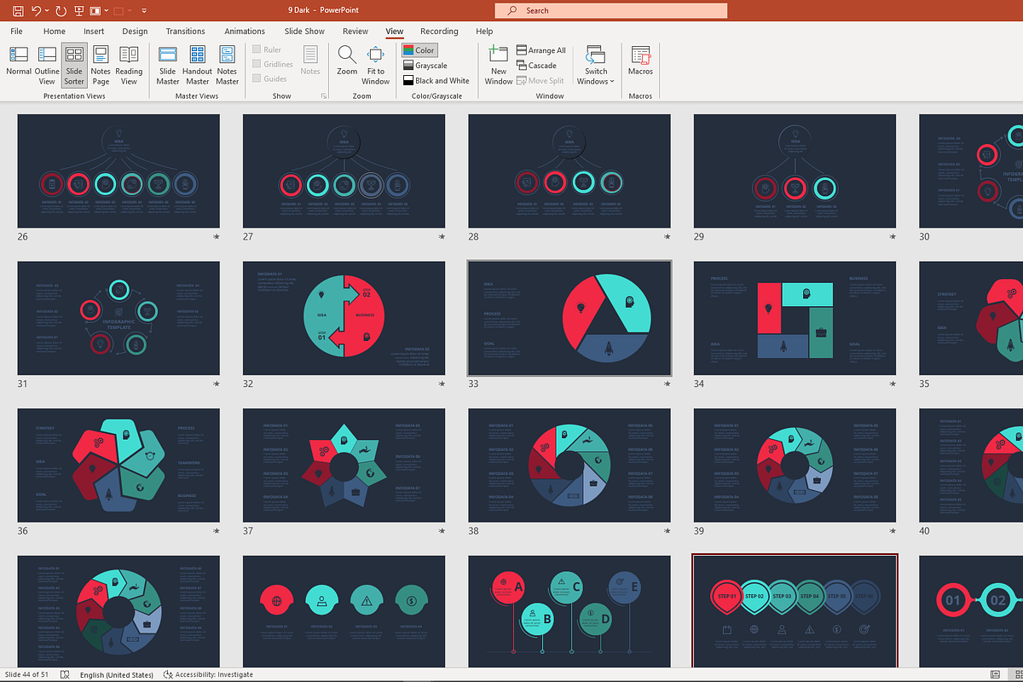1023x682 pixels.
Task: Open Customize Quick Access Toolbar dropdown
Action: coord(144,11)
